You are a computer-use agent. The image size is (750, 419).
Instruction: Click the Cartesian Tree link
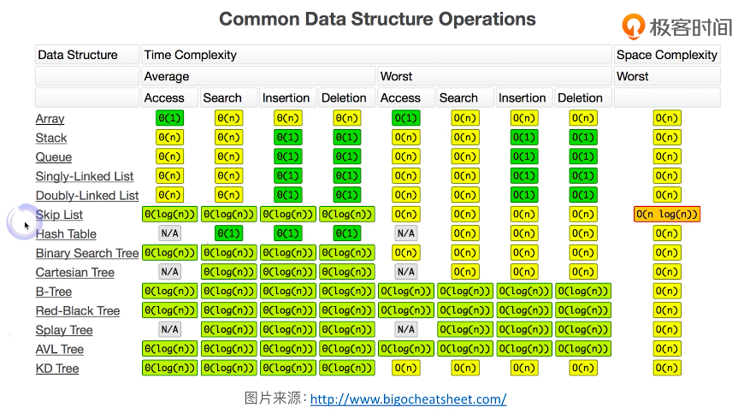point(75,272)
